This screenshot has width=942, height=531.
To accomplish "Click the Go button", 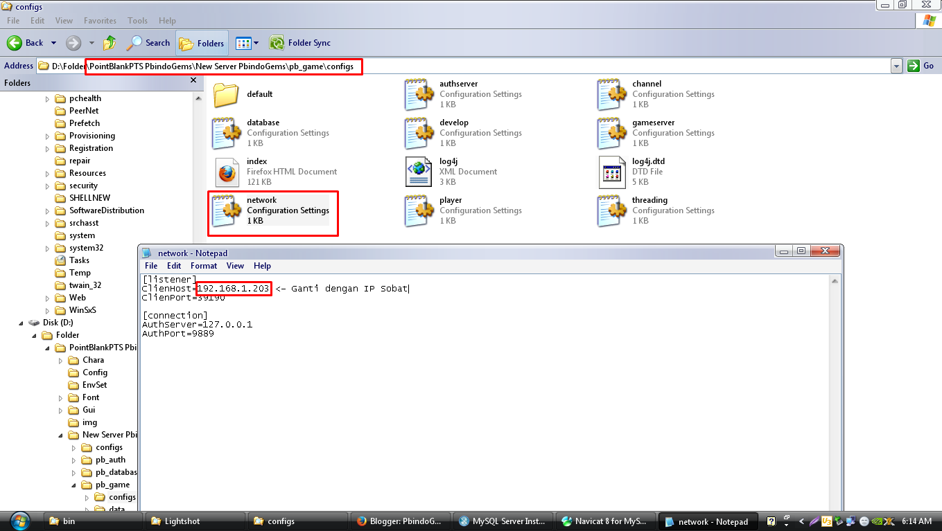I will pyautogui.click(x=922, y=66).
